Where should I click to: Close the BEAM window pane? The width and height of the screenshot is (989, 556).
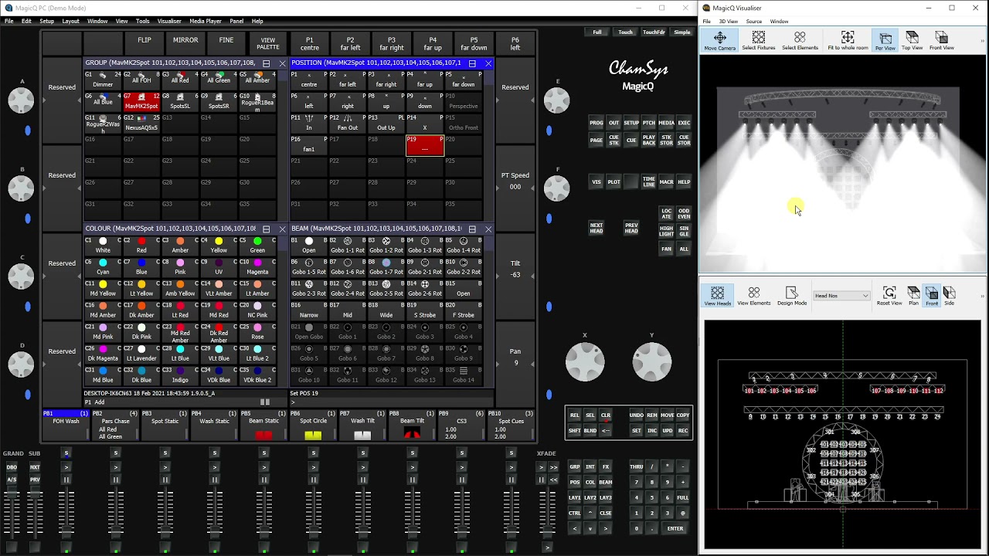tap(488, 229)
